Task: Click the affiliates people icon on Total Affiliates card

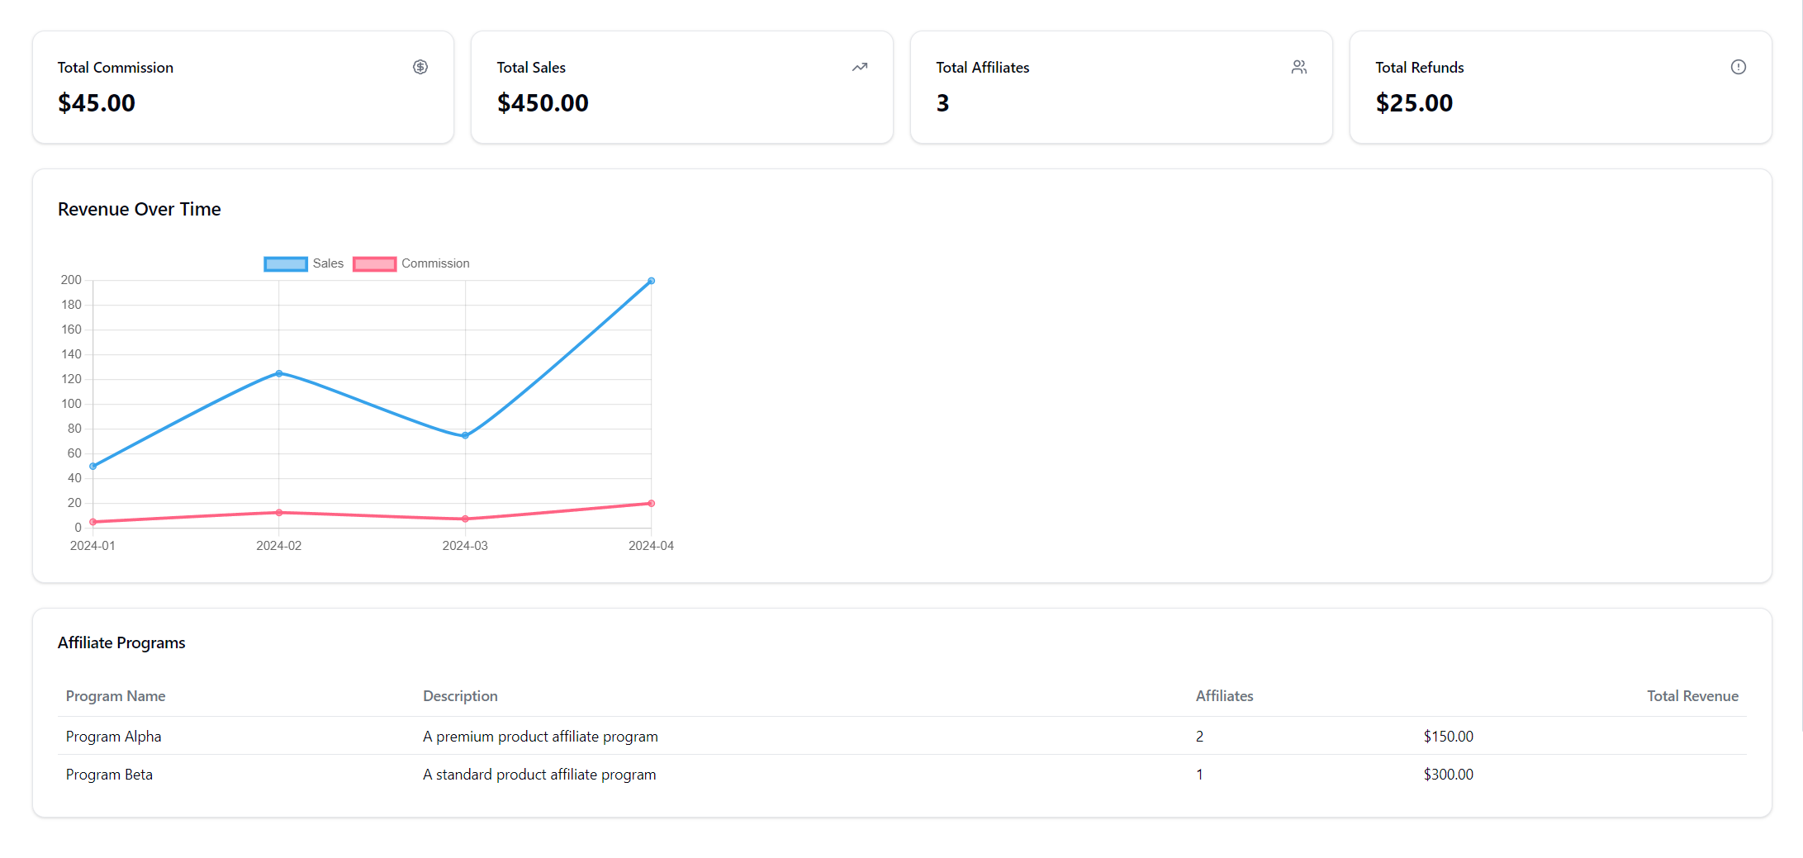Action: click(x=1299, y=67)
